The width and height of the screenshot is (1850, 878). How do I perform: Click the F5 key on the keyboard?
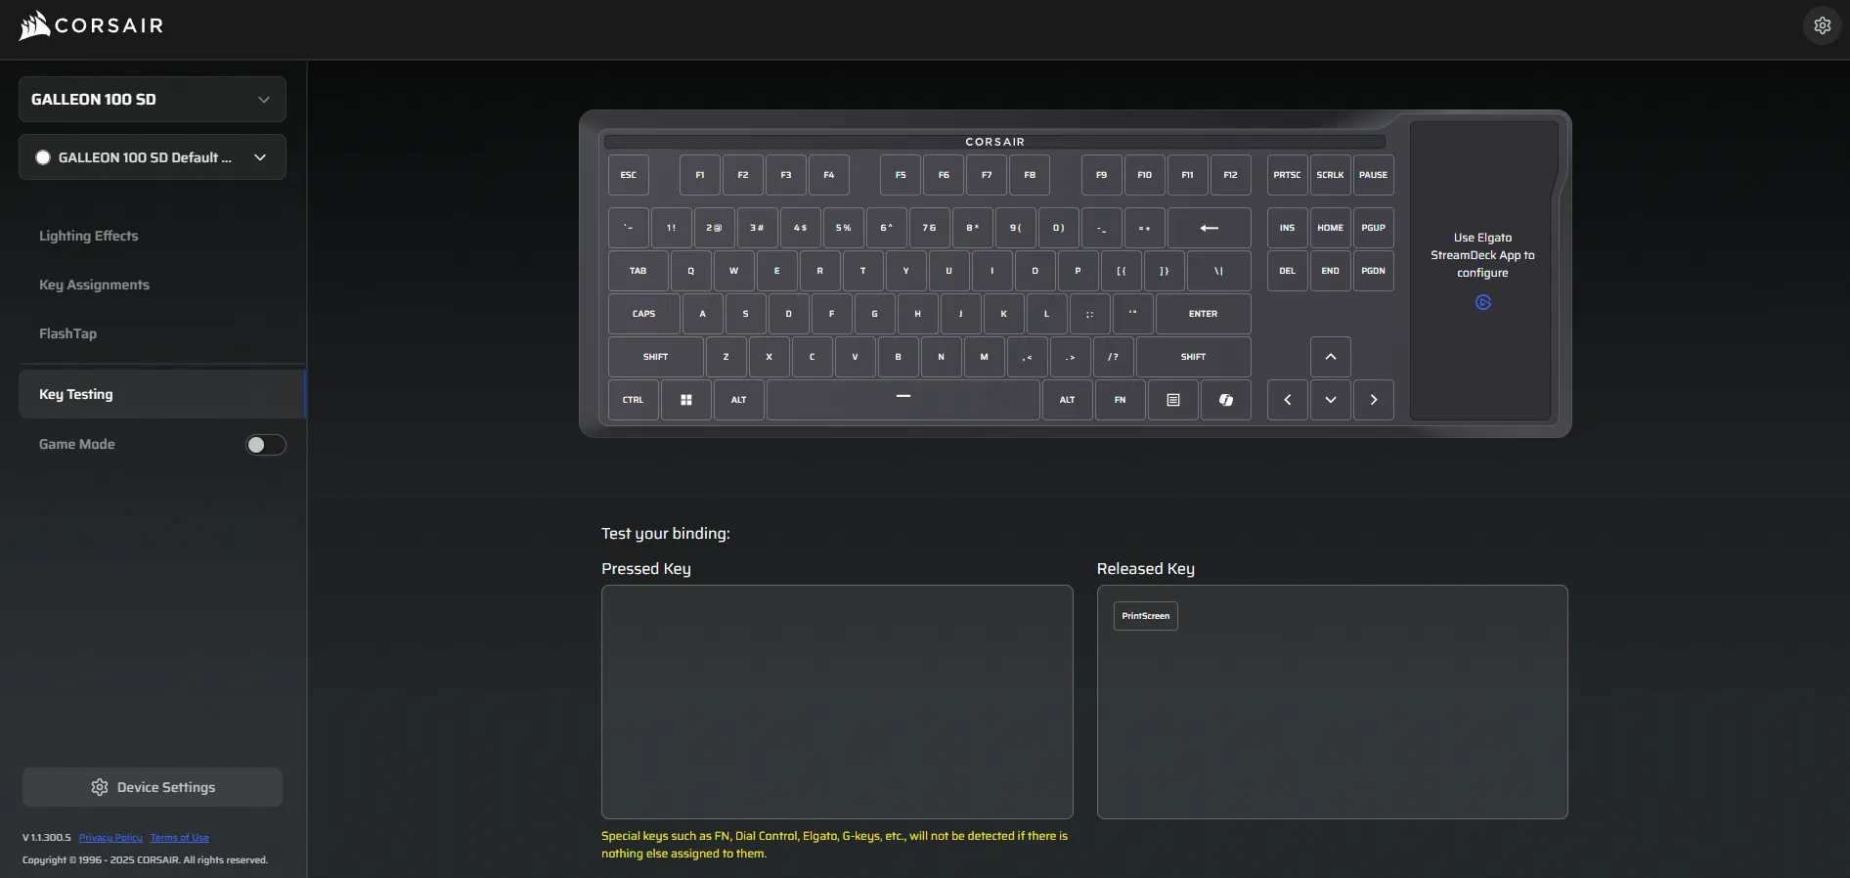coord(901,175)
